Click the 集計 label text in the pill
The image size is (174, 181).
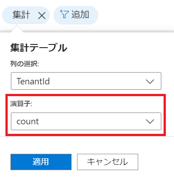[21, 15]
